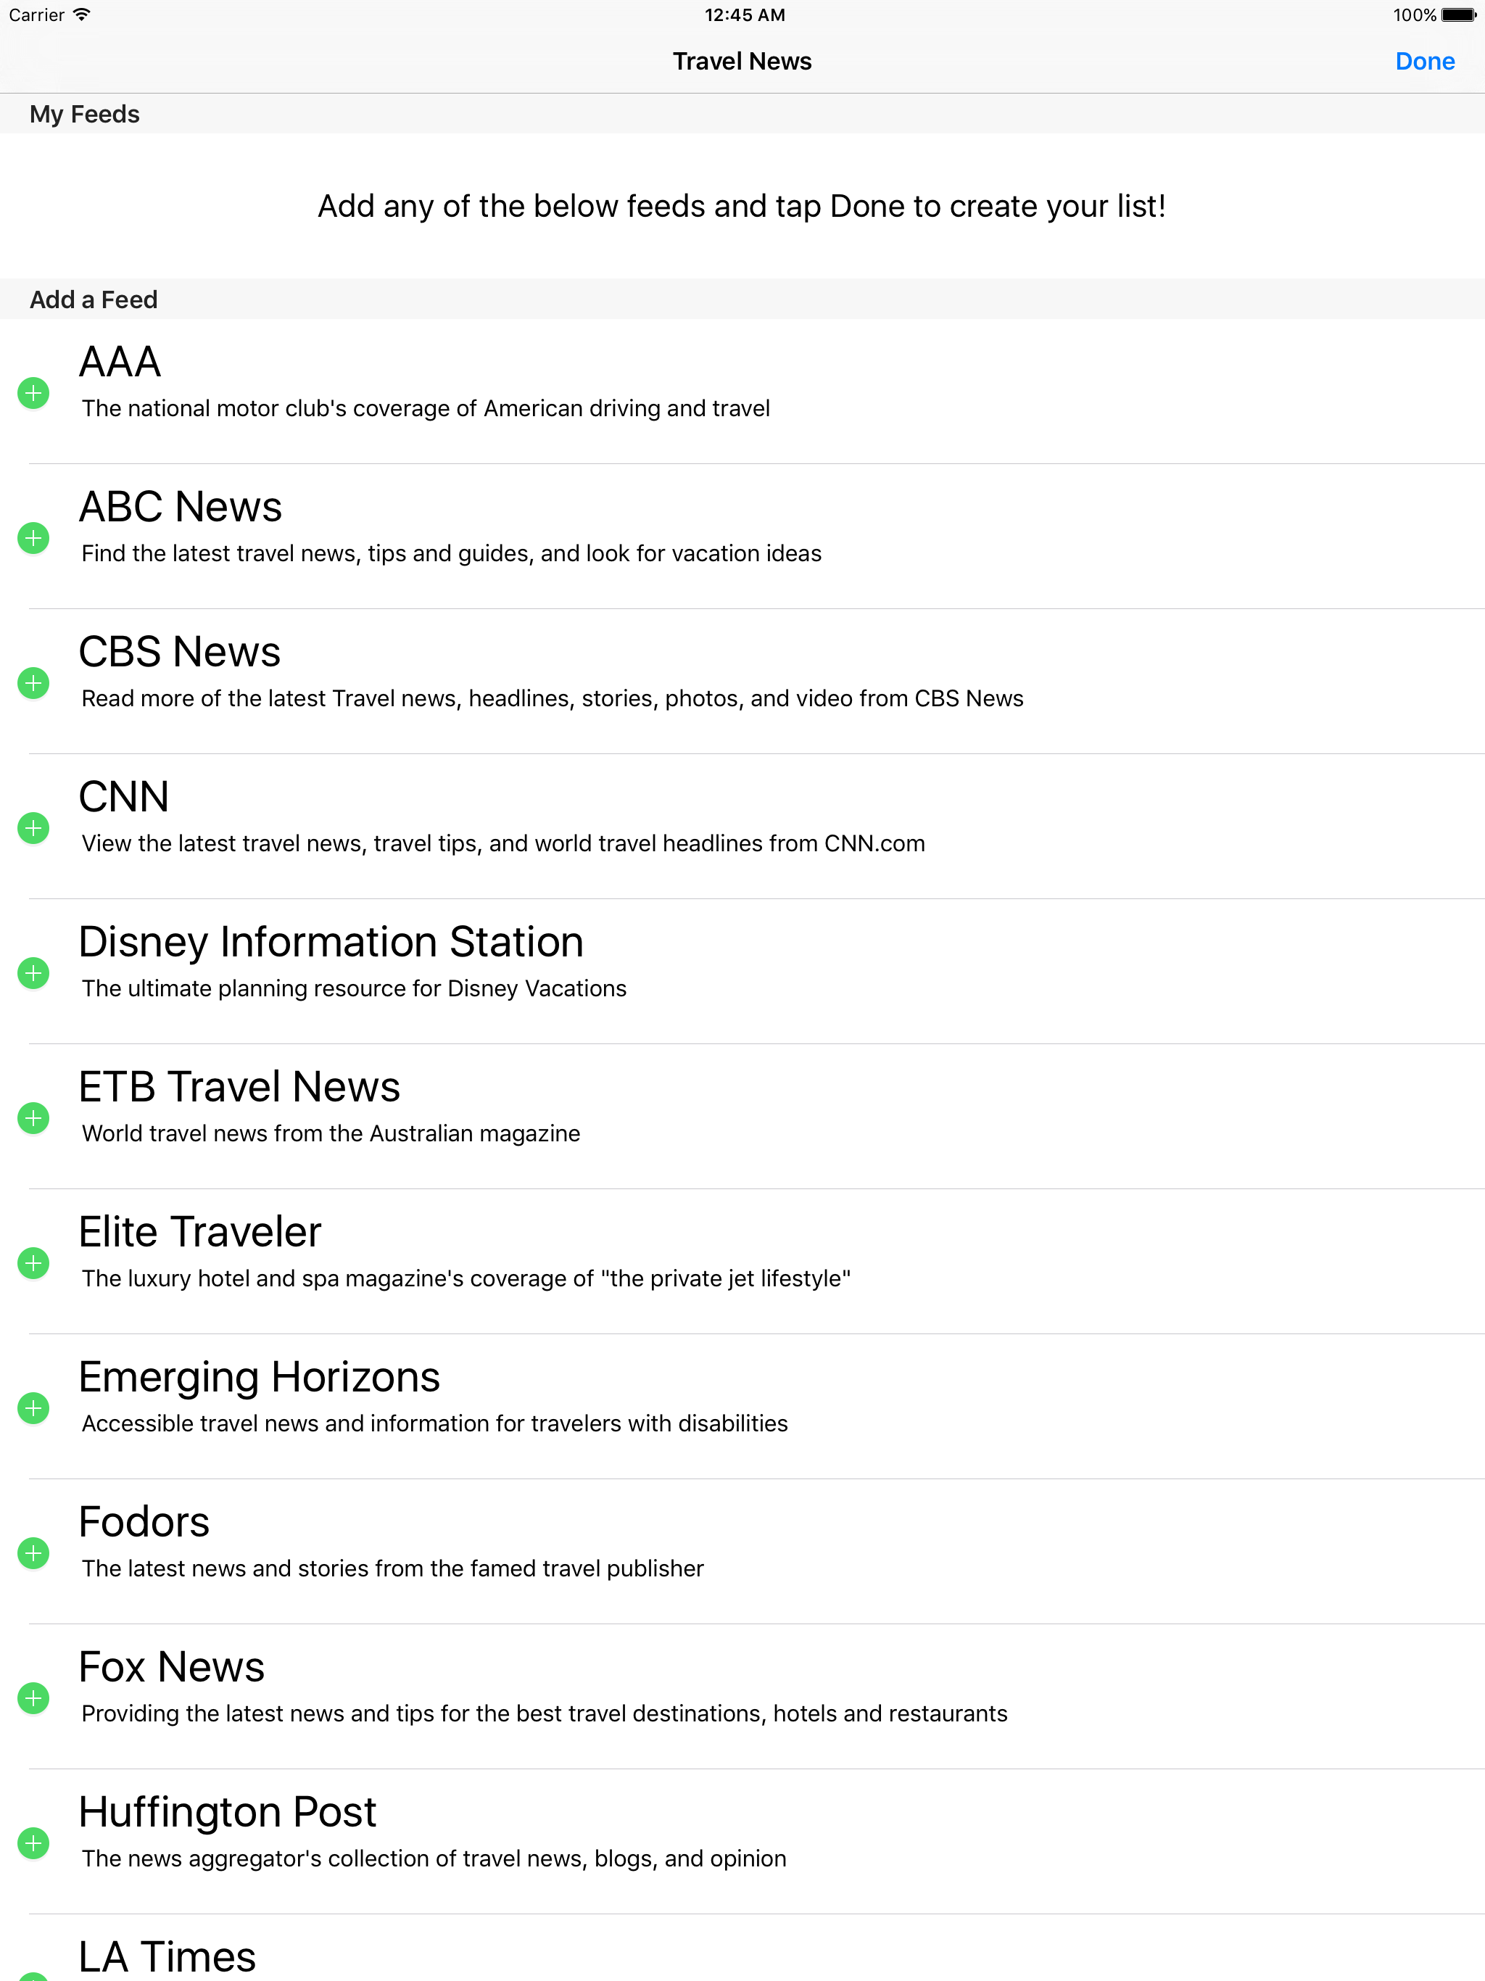Add ABC News feed with plus icon
Image resolution: width=1485 pixels, height=1981 pixels.
click(x=34, y=538)
